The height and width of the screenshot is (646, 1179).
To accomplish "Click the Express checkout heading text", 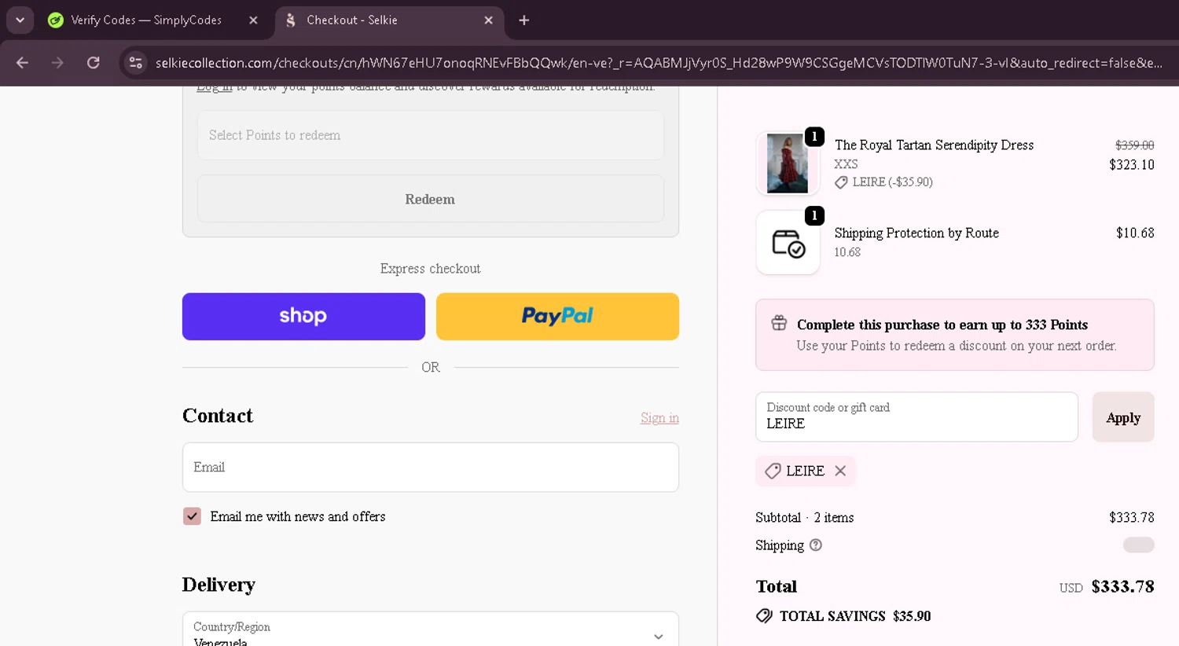I will click(x=431, y=269).
